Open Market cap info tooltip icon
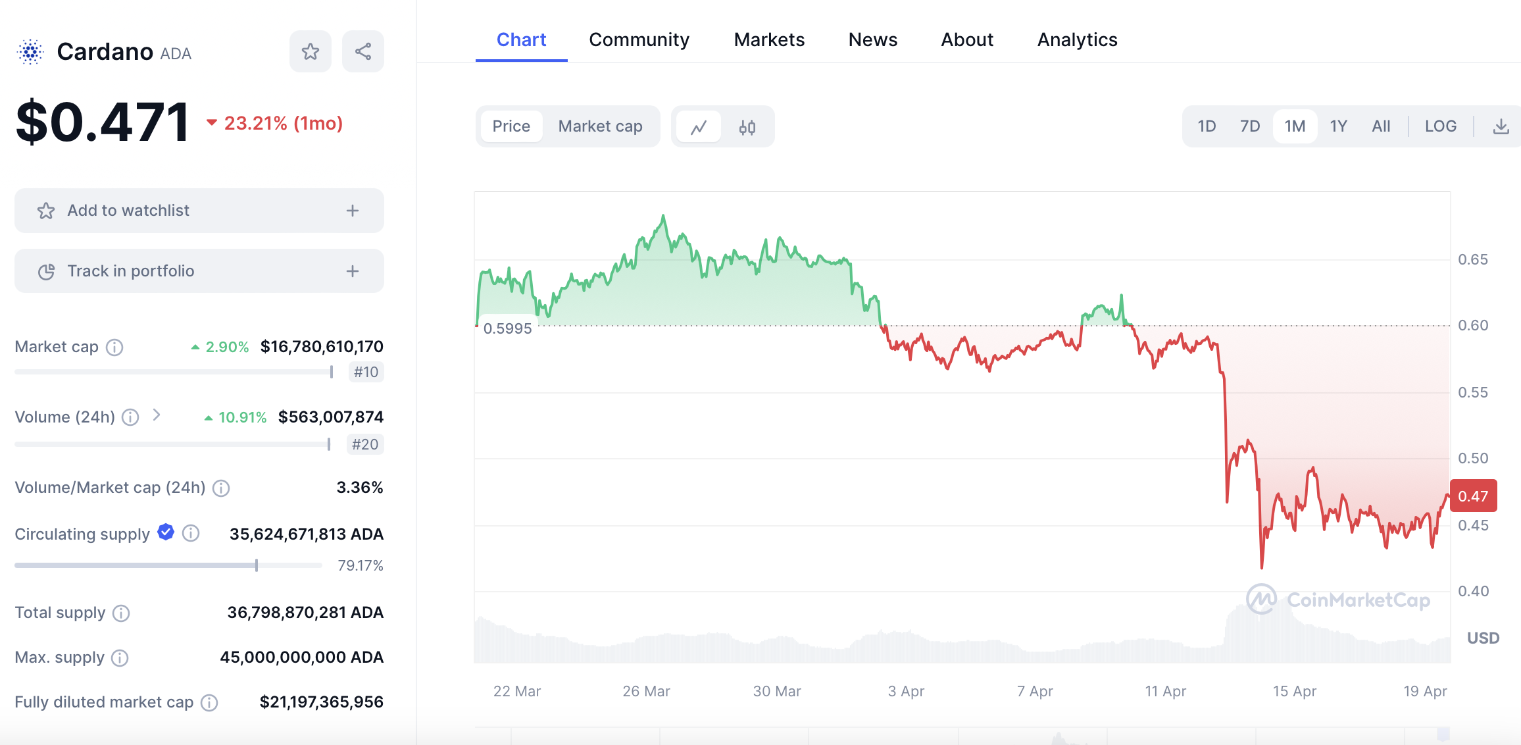 (114, 347)
